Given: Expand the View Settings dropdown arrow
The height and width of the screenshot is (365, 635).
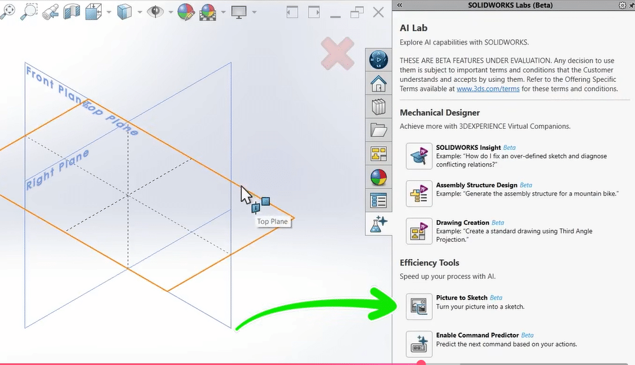Looking at the screenshot, I should (x=255, y=12).
